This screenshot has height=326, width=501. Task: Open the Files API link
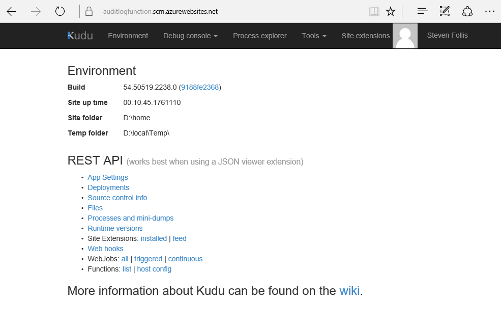point(95,208)
